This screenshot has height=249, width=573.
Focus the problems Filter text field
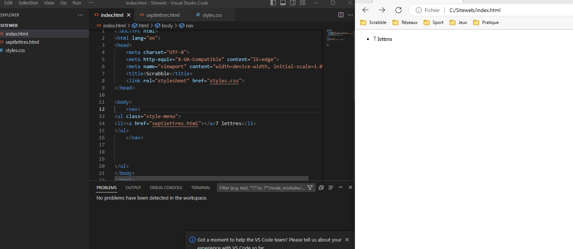click(262, 188)
